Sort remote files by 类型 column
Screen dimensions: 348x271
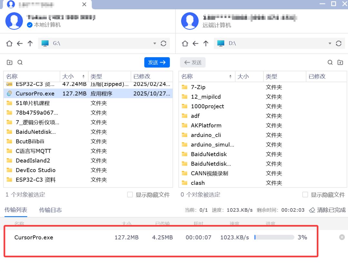pos(285,77)
